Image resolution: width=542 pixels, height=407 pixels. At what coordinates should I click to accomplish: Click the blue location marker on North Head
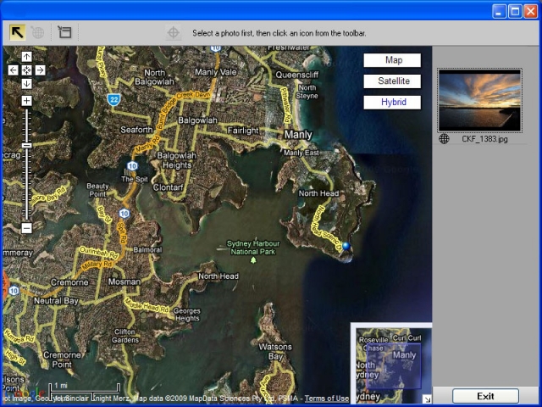[346, 247]
